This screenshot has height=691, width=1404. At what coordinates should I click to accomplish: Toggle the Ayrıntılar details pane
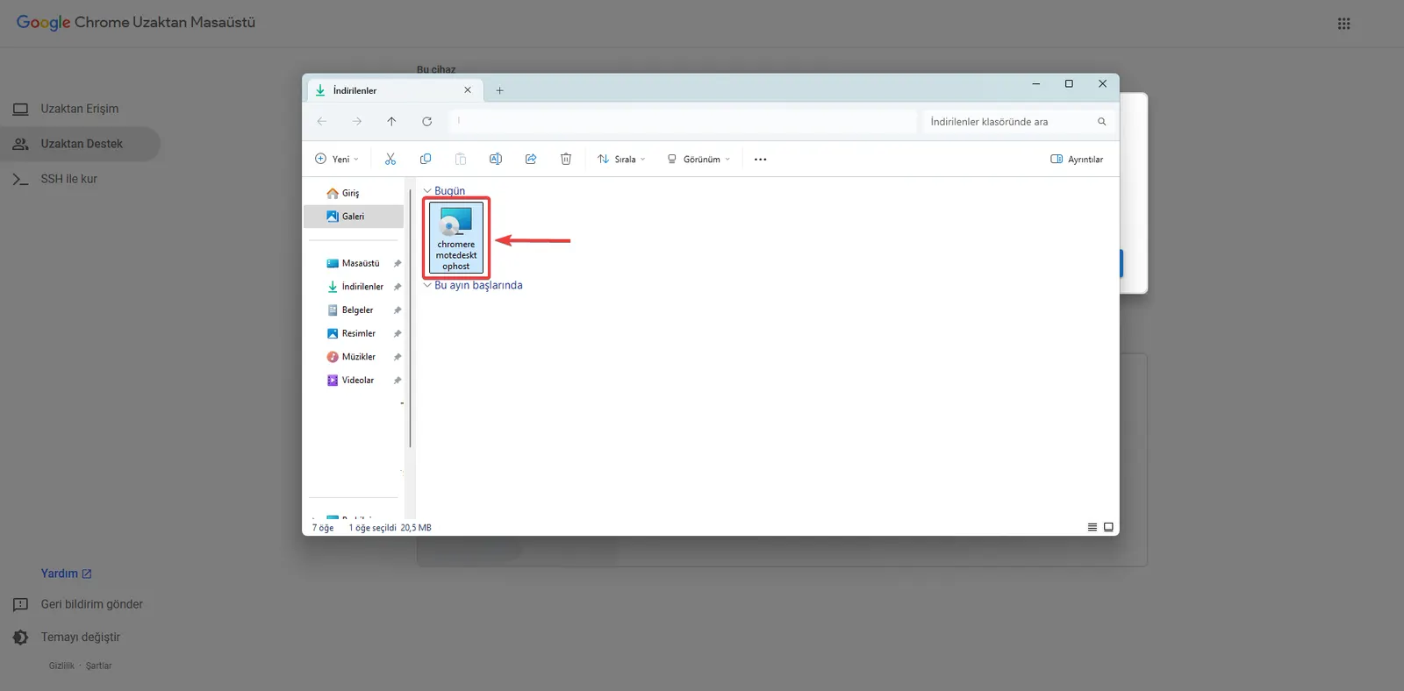tap(1077, 159)
